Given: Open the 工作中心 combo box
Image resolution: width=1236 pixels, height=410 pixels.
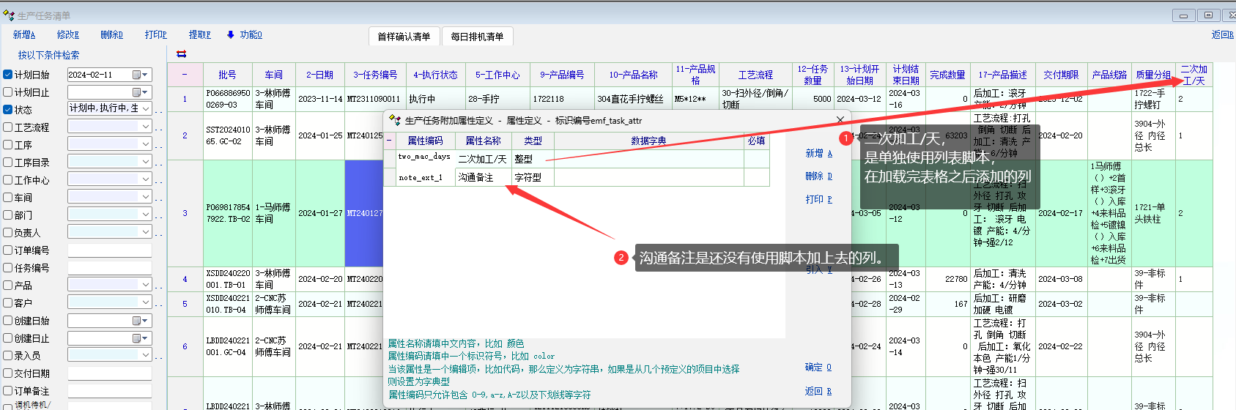Looking at the screenshot, I should pyautogui.click(x=146, y=179).
